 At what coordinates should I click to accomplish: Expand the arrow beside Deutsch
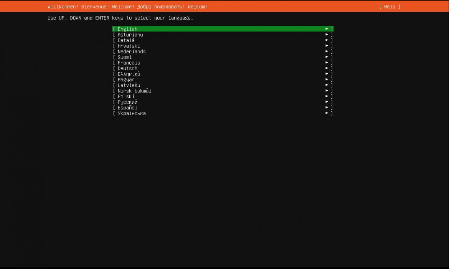pyautogui.click(x=327, y=68)
